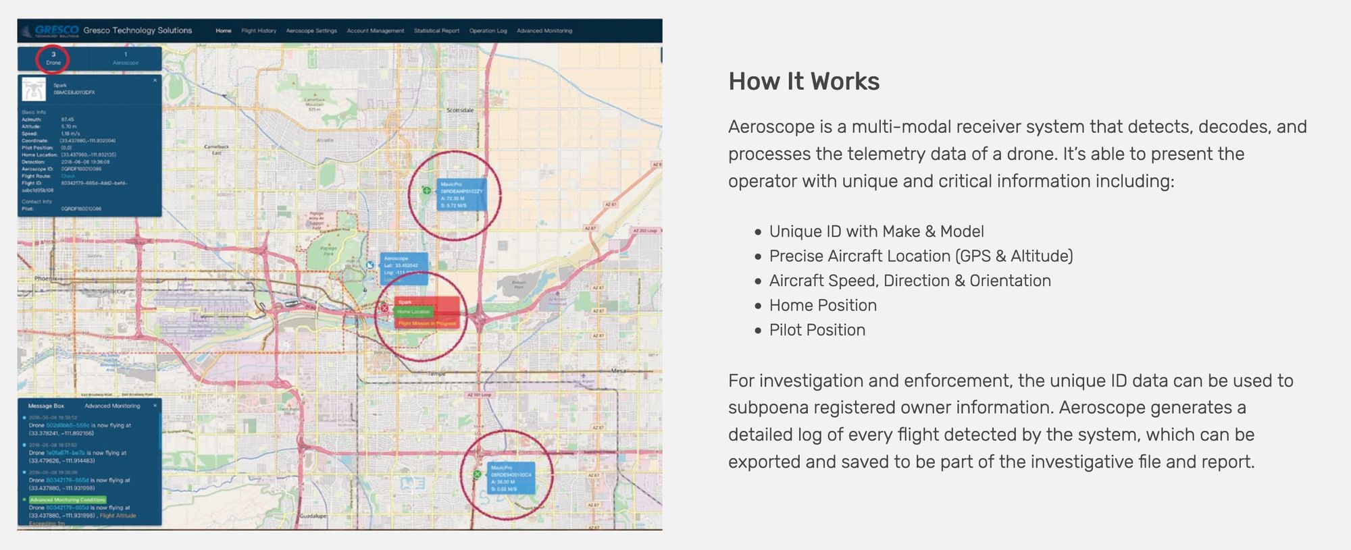The width and height of the screenshot is (1351, 550).
Task: Switch to Advanced Monitoring tab in message panel
Action: click(112, 406)
